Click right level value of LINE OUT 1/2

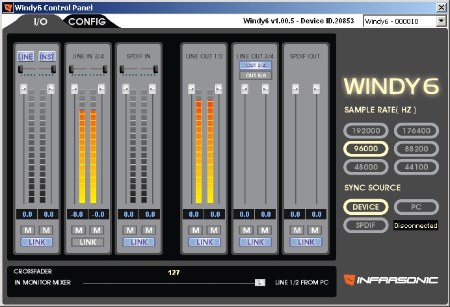[x=215, y=214]
